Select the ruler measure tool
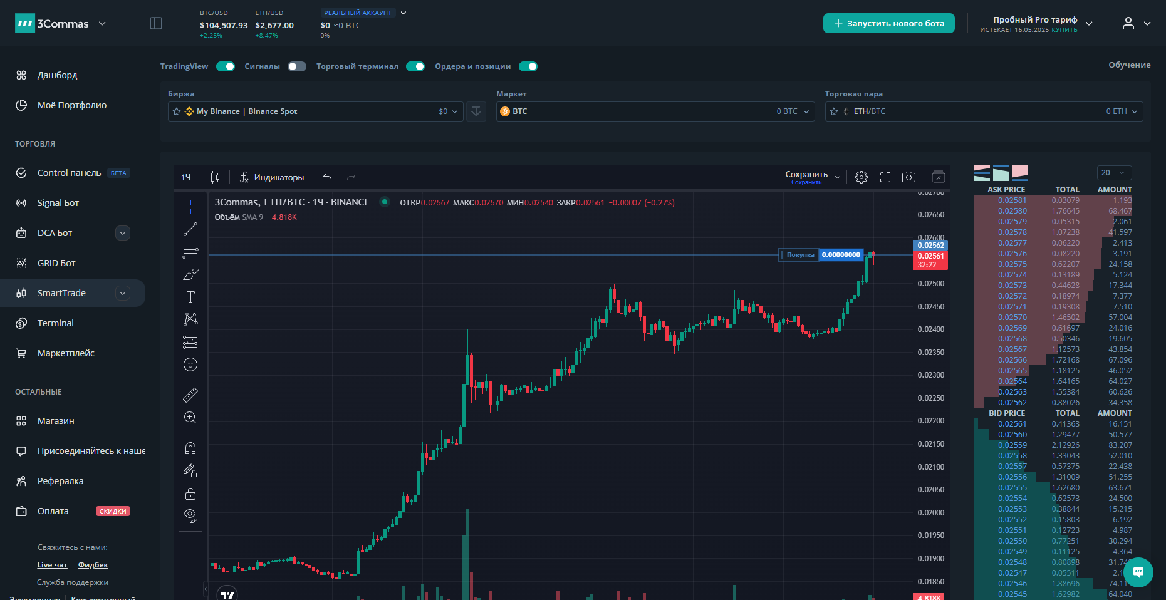This screenshot has width=1166, height=600. 190,395
